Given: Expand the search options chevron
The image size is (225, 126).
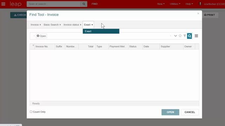Looking at the screenshot, I should tap(175, 36).
